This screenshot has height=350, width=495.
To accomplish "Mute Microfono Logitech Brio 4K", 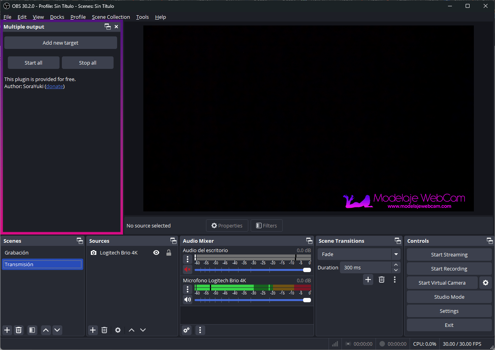I will click(188, 300).
